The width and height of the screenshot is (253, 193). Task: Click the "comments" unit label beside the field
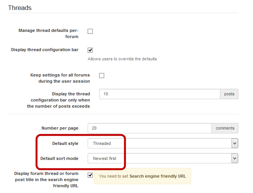point(225,128)
